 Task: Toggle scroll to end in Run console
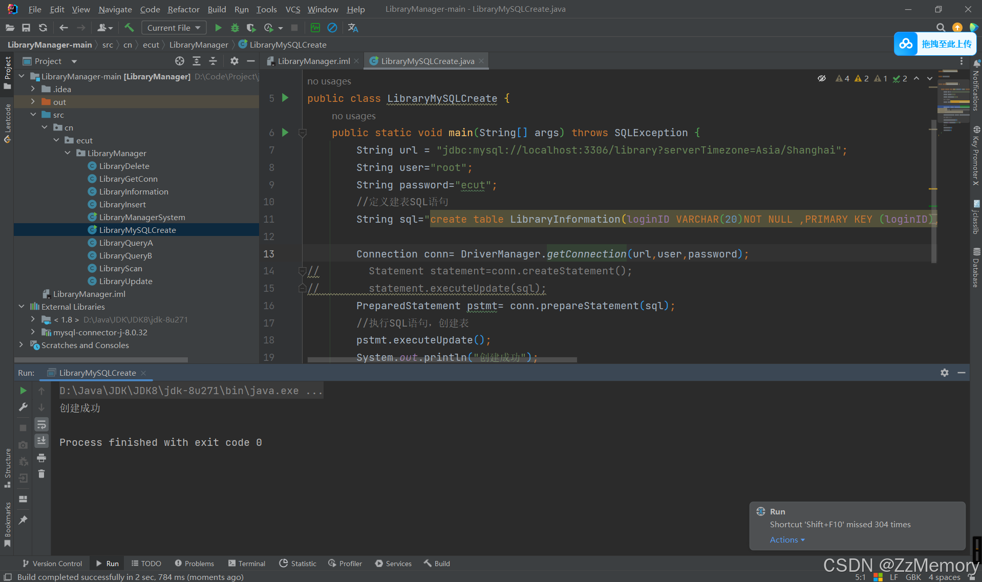(41, 440)
